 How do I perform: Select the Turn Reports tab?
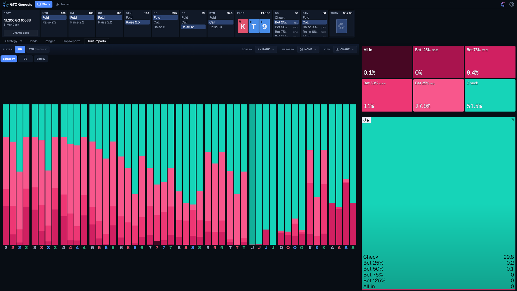[97, 41]
